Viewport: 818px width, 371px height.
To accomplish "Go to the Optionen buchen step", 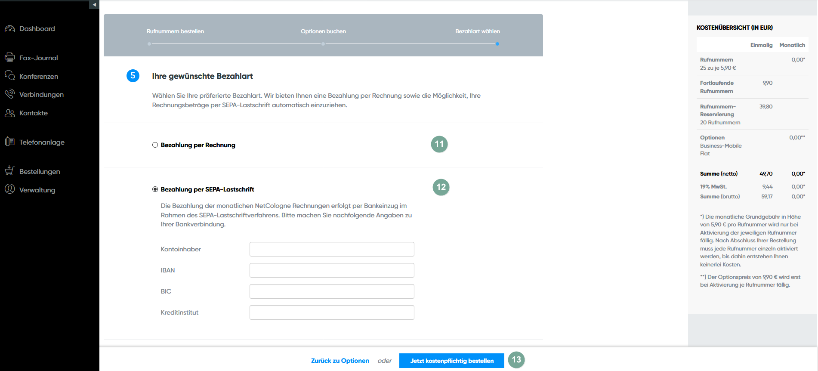I will pos(323,31).
